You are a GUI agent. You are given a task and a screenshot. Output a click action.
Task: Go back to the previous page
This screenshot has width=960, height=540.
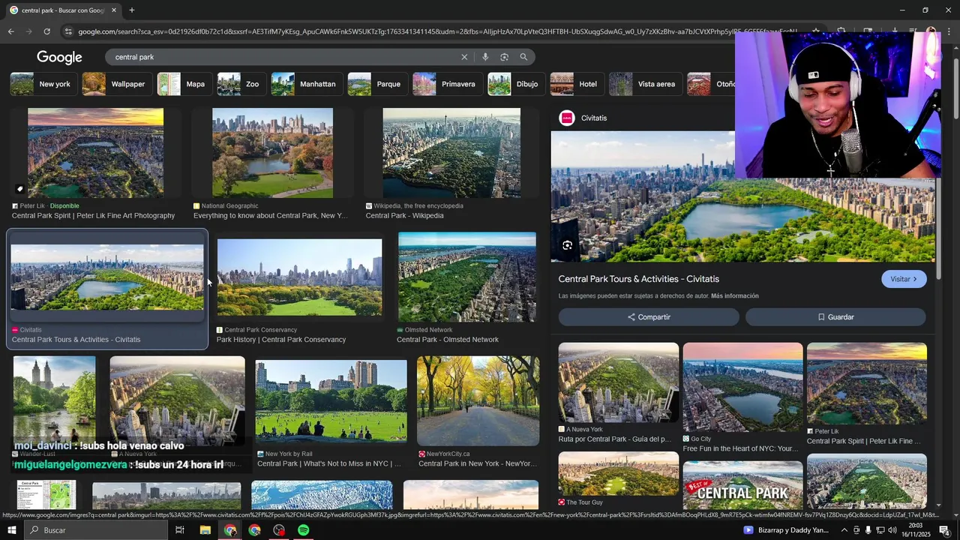pyautogui.click(x=10, y=31)
